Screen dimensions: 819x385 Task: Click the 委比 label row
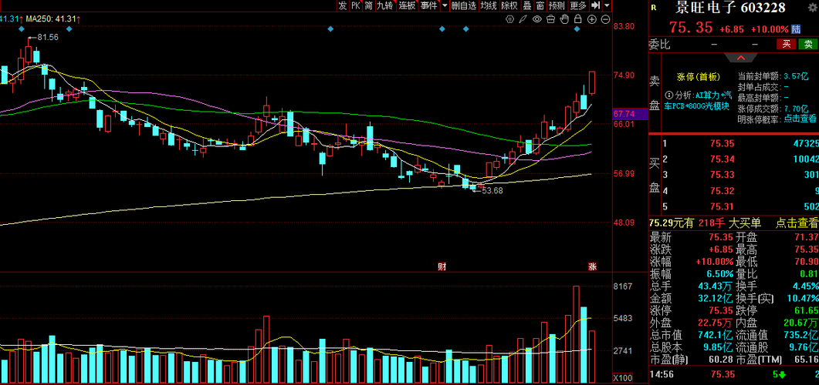(660, 45)
